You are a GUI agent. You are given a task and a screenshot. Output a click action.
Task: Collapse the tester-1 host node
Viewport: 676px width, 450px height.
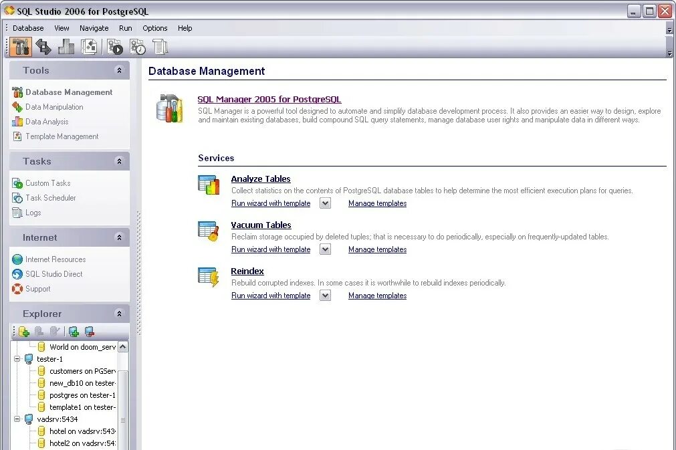click(17, 358)
